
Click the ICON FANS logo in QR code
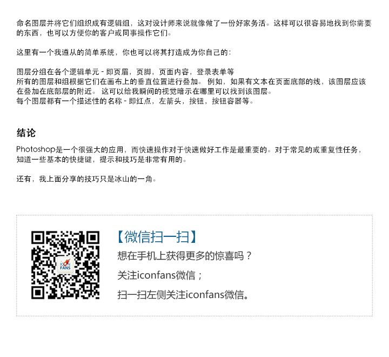point(65,265)
